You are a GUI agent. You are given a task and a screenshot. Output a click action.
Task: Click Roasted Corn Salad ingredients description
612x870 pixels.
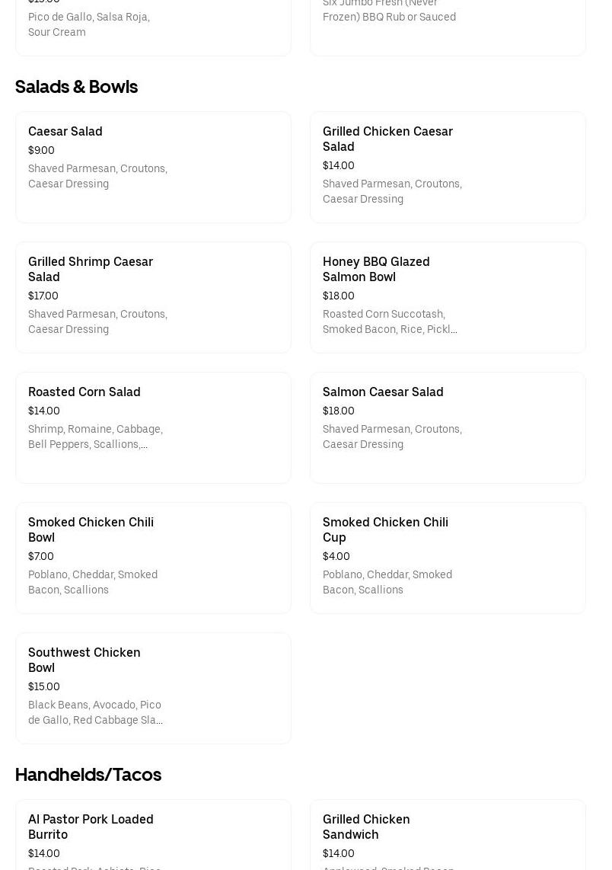(95, 437)
